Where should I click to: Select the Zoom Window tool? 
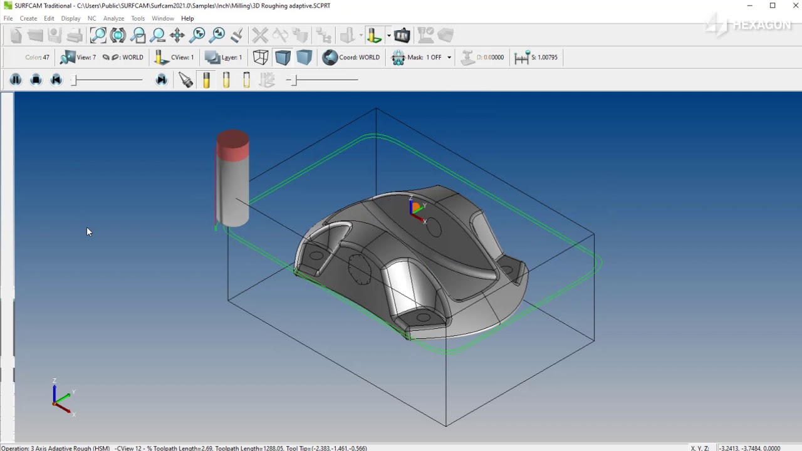coord(98,36)
